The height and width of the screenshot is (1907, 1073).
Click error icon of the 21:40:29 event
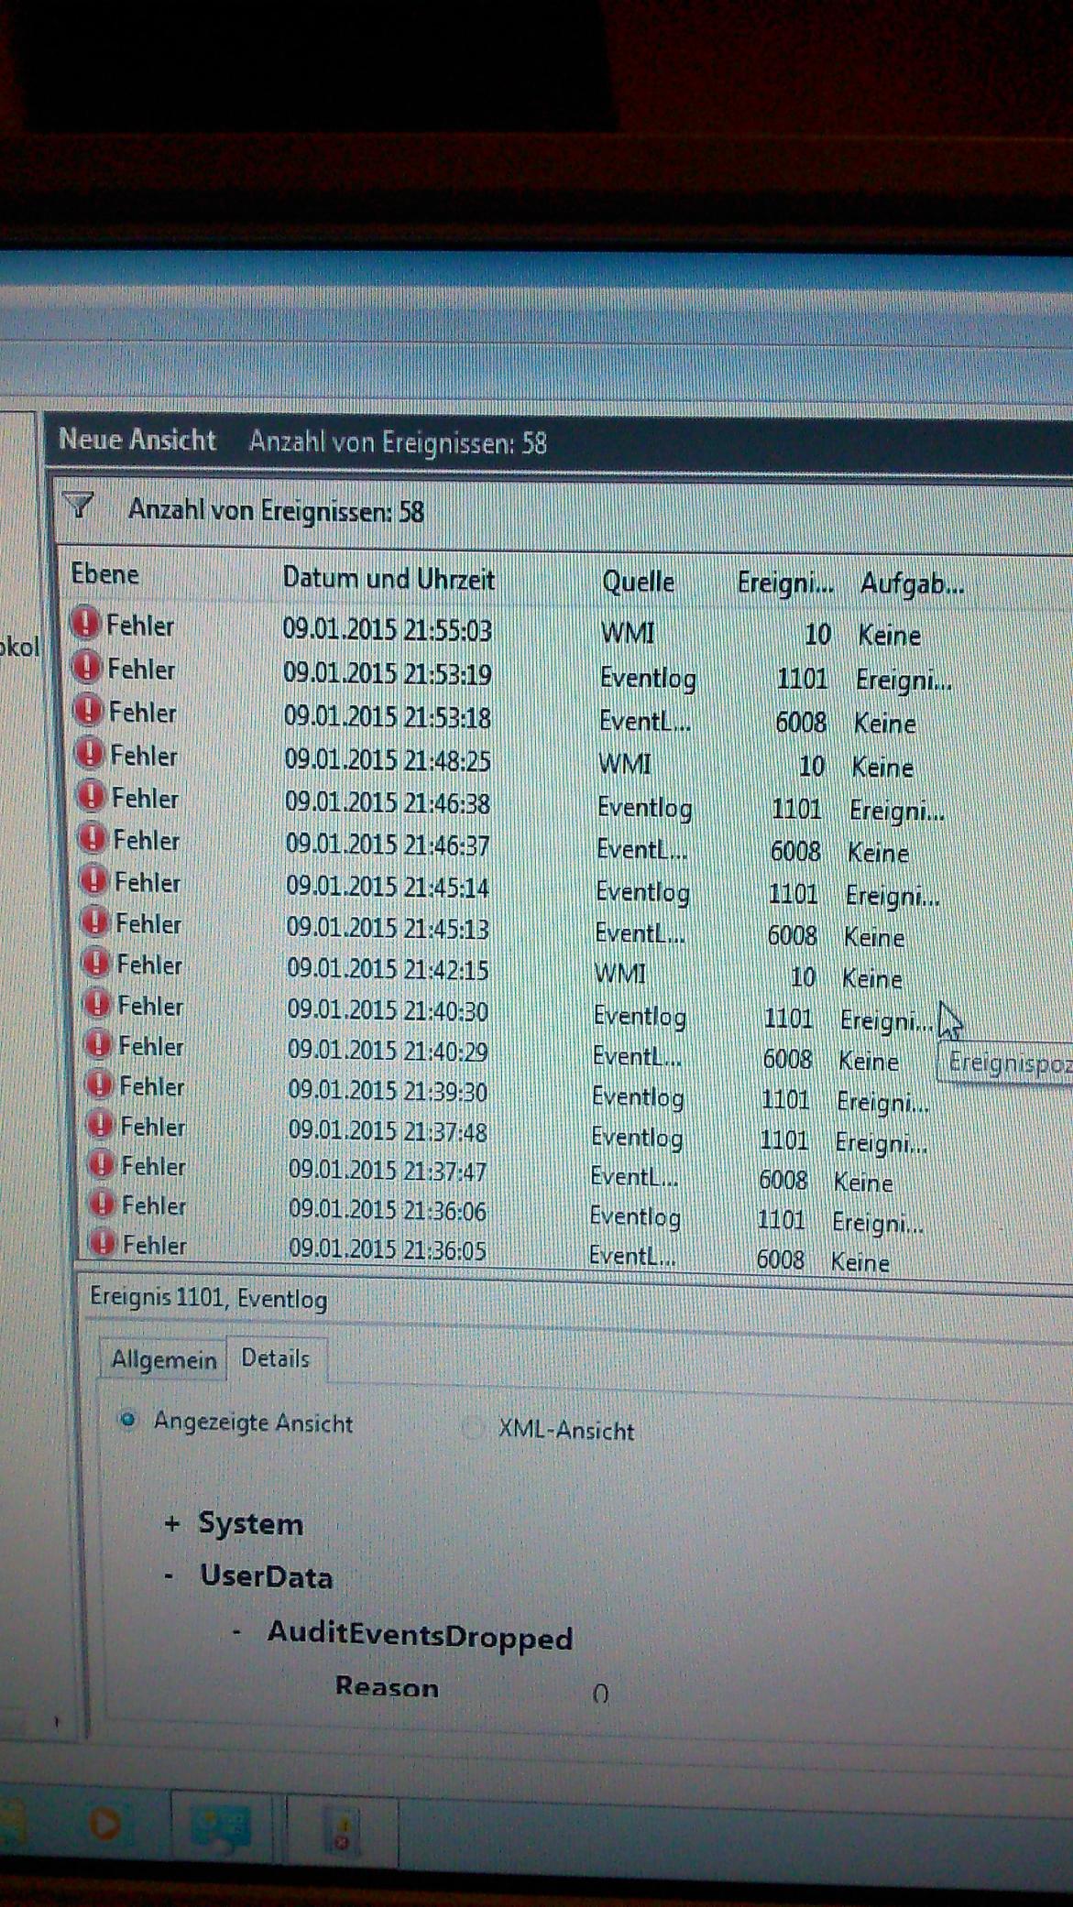pyautogui.click(x=98, y=1045)
